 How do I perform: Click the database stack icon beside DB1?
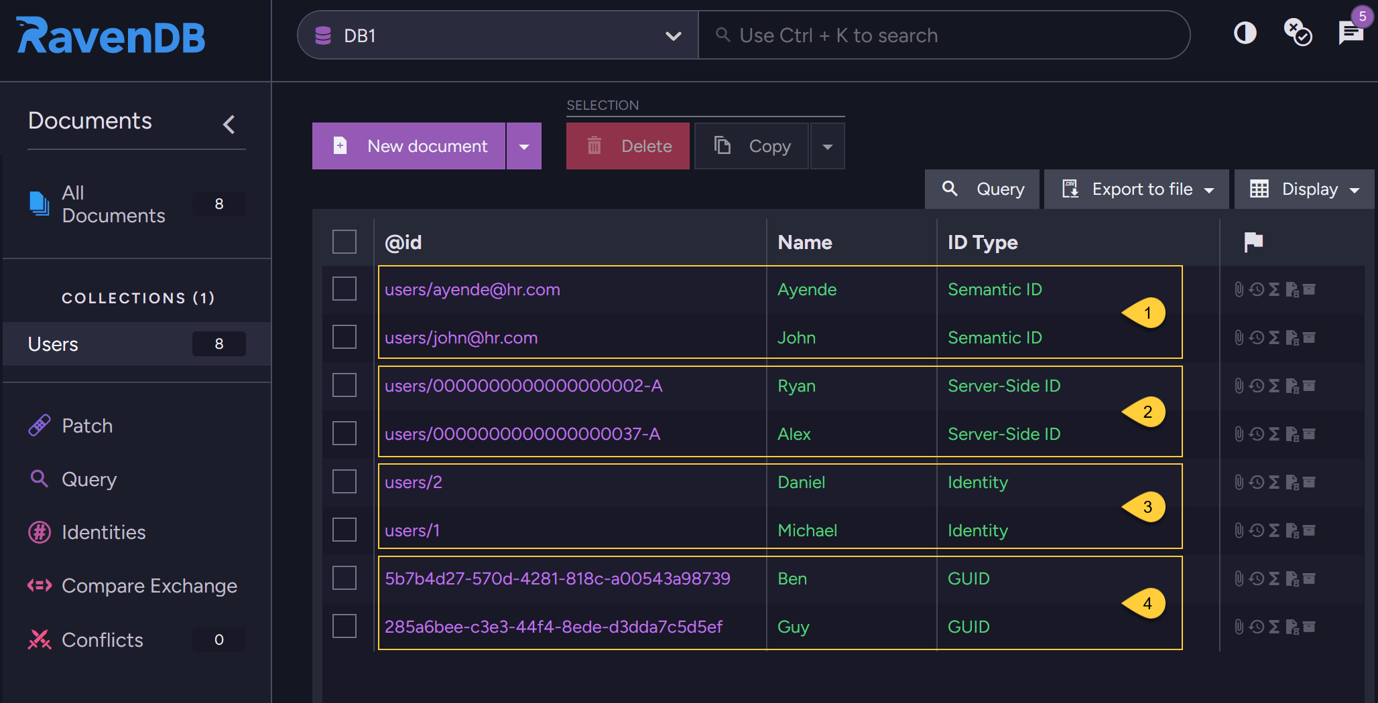pos(323,35)
